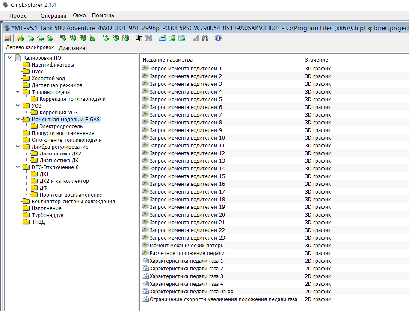Open the Операции menu
Image resolution: width=409 pixels, height=311 pixels.
[x=54, y=15]
